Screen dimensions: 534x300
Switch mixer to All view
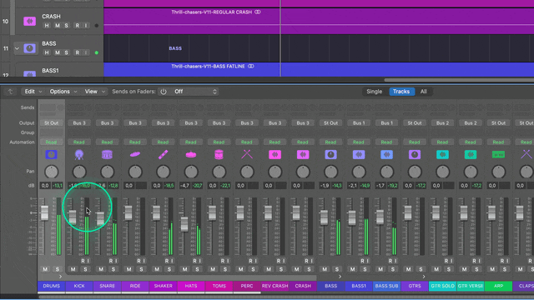[423, 92]
